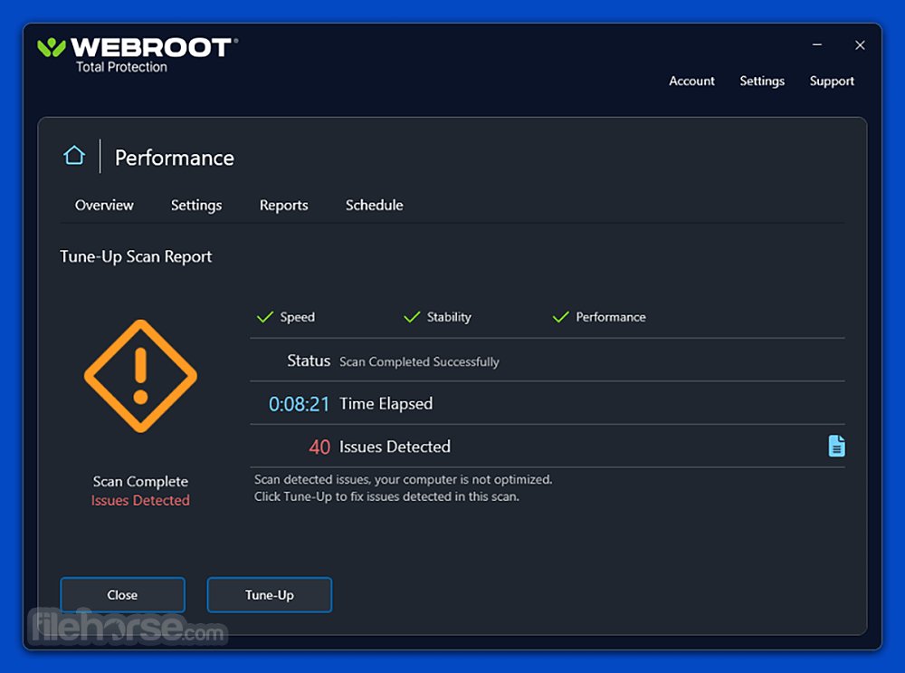Click the orange warning diamond icon
Viewport: 905px width, 673px height.
tap(140, 376)
